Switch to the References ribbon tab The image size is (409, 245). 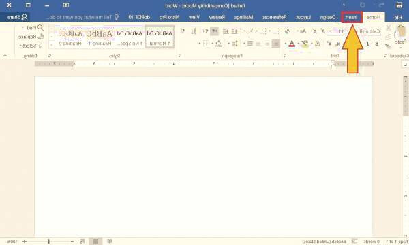tap(275, 17)
